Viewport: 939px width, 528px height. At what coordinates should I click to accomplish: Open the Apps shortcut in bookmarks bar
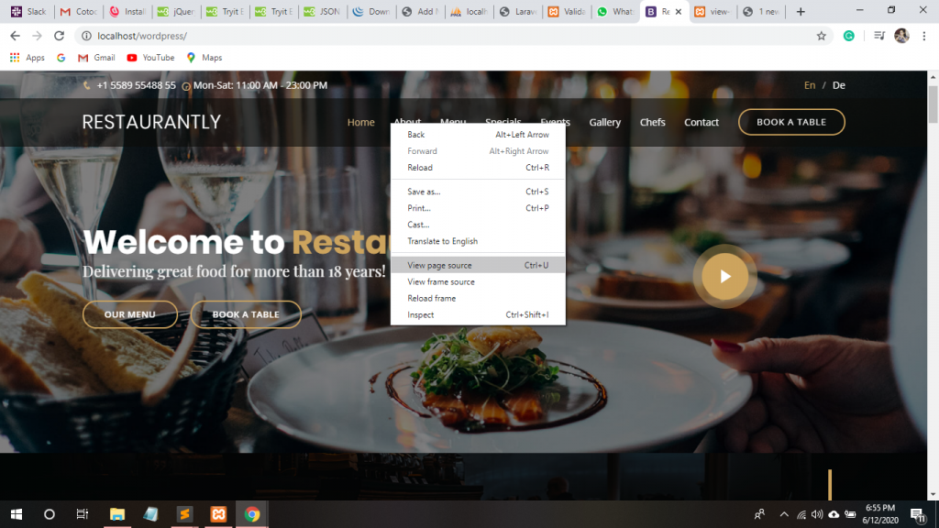pos(28,58)
